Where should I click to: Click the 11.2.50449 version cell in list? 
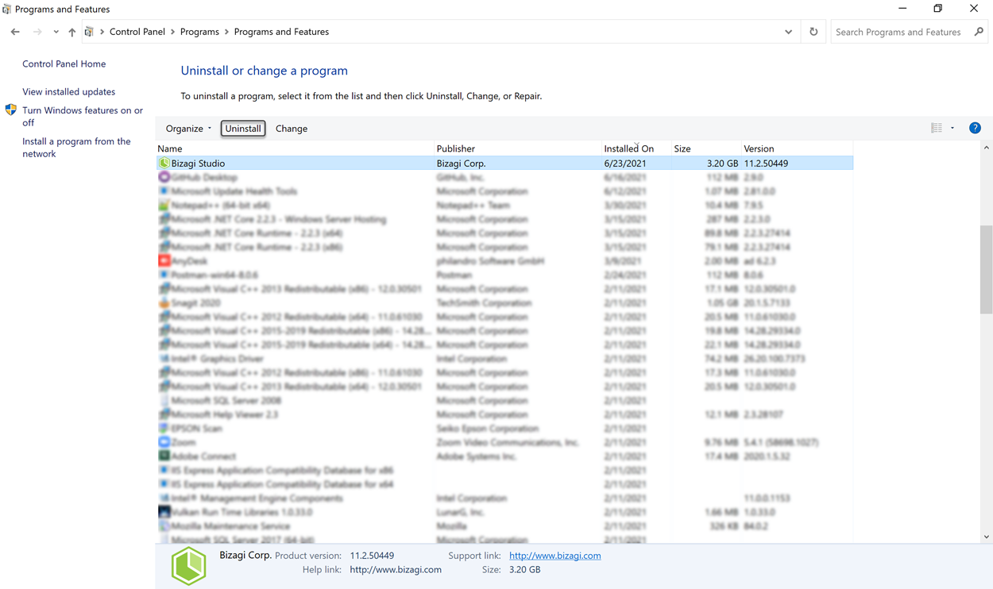tap(766, 164)
